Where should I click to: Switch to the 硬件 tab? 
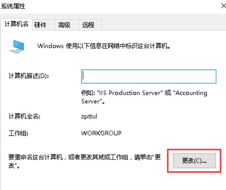40,25
